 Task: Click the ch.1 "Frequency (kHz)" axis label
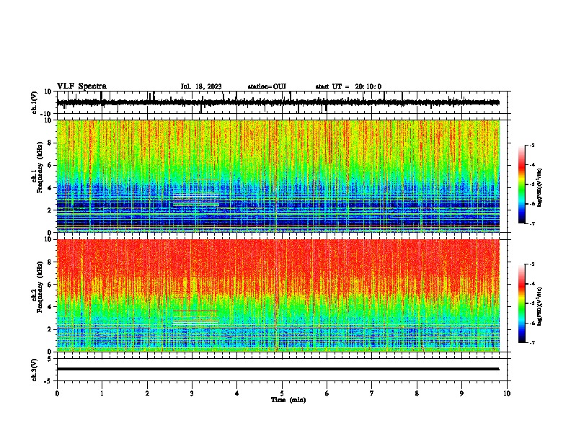pyautogui.click(x=40, y=168)
